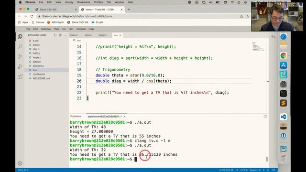Viewport: 306px width, 172px height.
Task: Share this page from the address bar
Action: coord(241,16)
